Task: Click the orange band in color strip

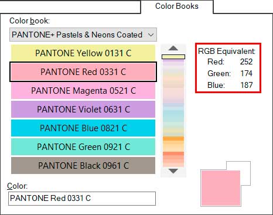Action: (173, 139)
